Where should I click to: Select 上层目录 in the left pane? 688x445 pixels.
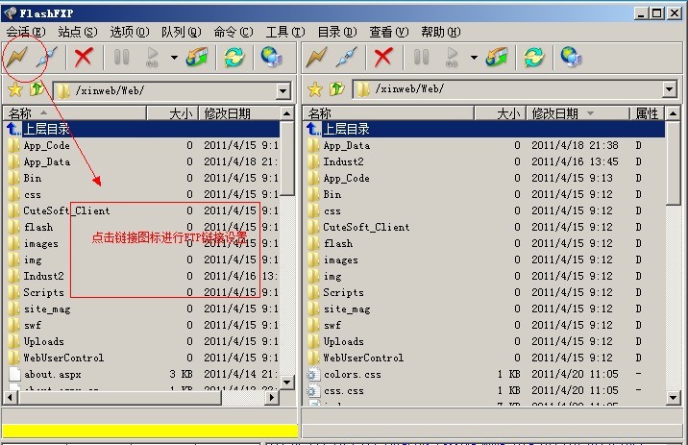(141, 129)
